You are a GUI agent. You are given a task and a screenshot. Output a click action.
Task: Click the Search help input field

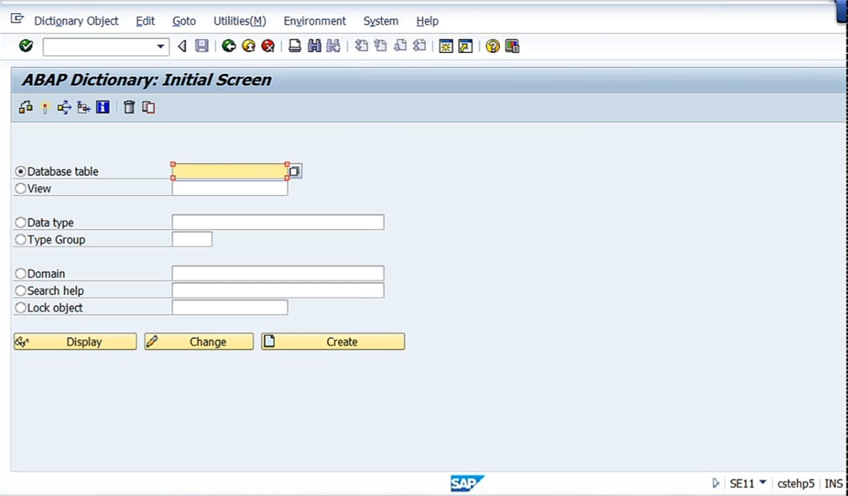coord(278,291)
